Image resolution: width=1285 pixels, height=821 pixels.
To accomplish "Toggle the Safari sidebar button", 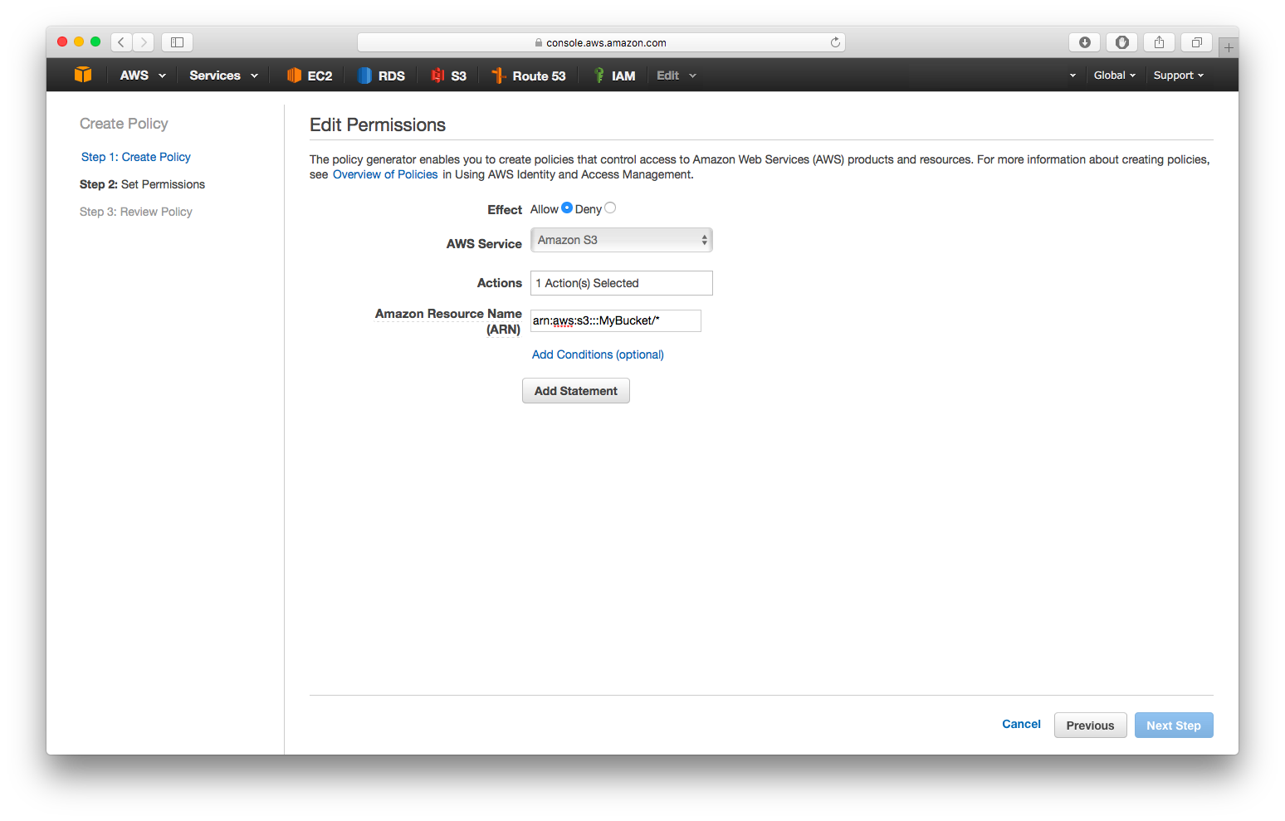I will 177,42.
